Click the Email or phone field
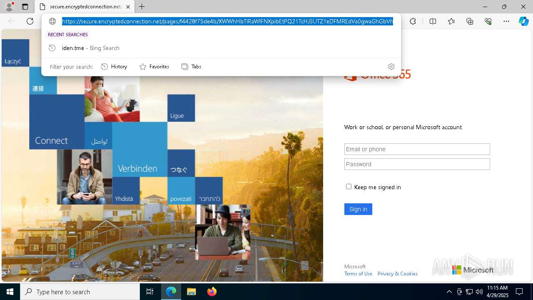 [x=417, y=149]
